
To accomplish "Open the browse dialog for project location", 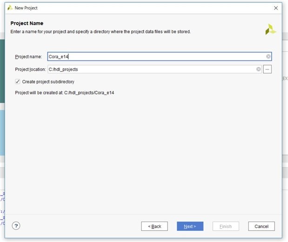I will (x=267, y=69).
